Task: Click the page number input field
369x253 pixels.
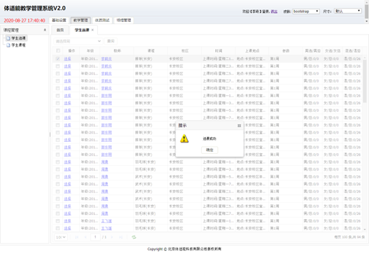Action: coord(95,237)
